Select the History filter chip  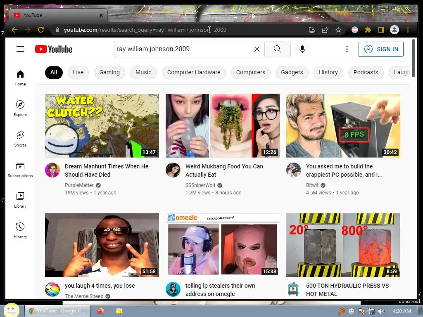click(328, 73)
